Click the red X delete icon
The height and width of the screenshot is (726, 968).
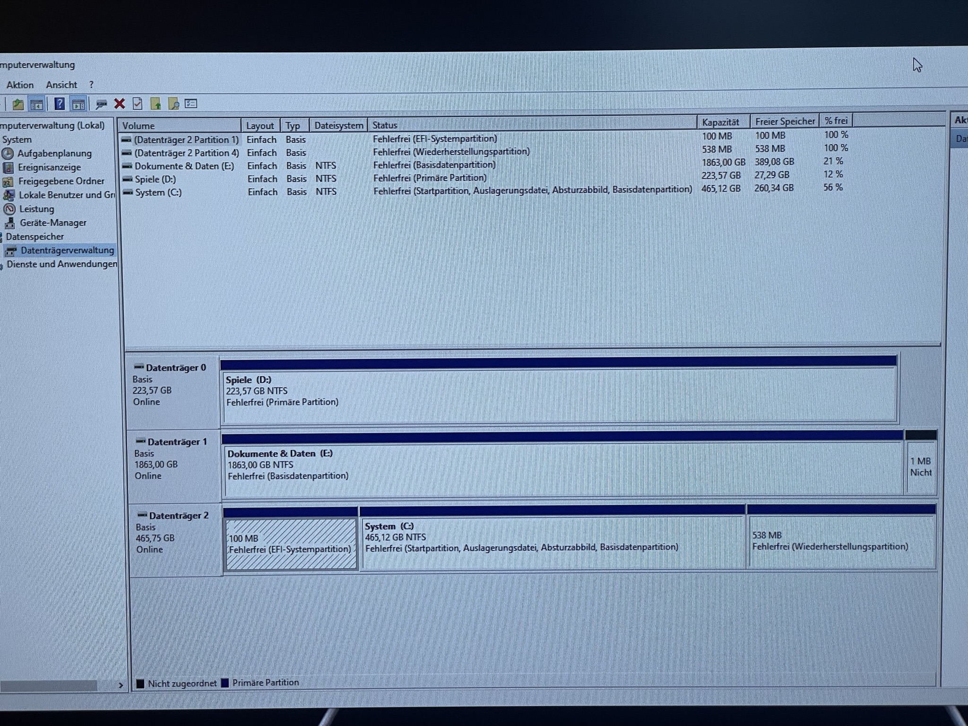click(x=120, y=104)
